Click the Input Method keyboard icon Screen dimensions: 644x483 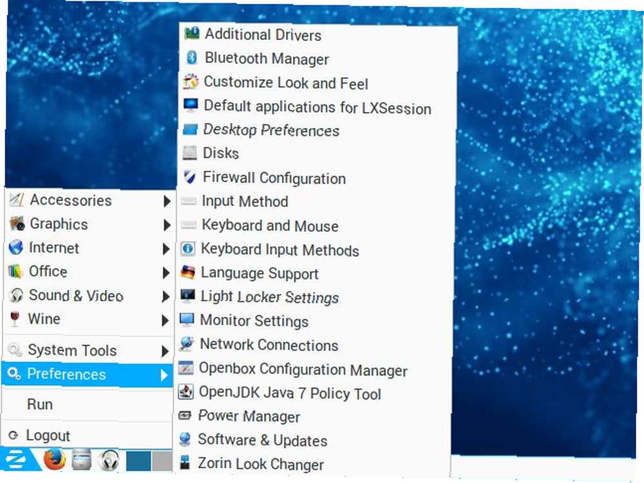[x=189, y=201]
